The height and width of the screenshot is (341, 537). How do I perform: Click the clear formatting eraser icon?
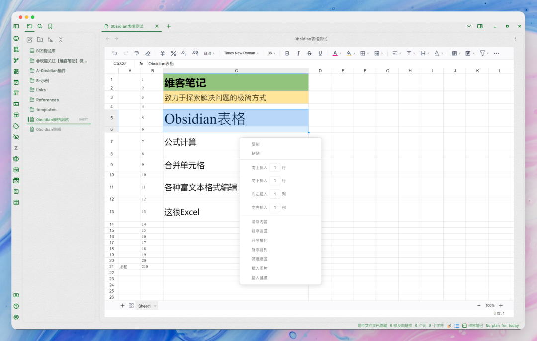(147, 53)
